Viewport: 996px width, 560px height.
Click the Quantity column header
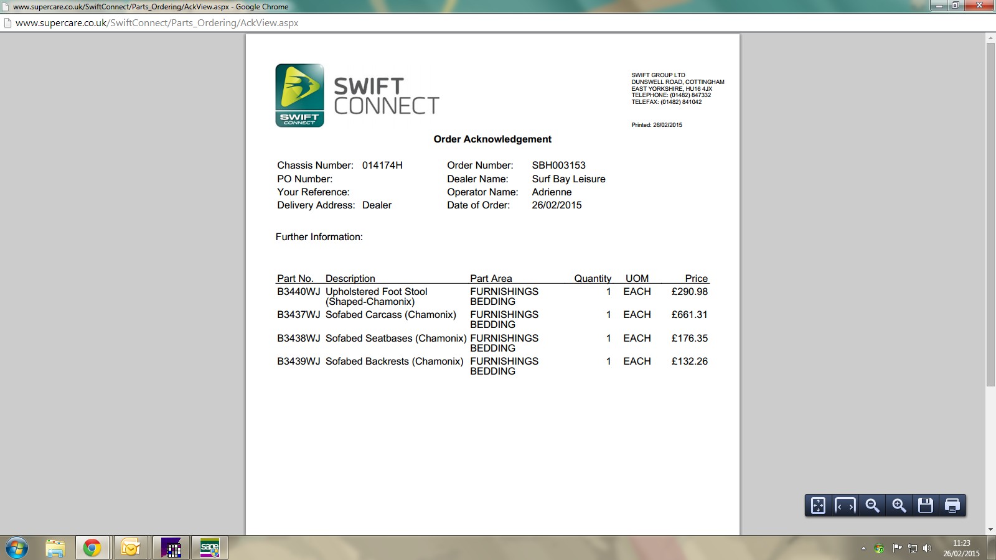[x=593, y=279]
